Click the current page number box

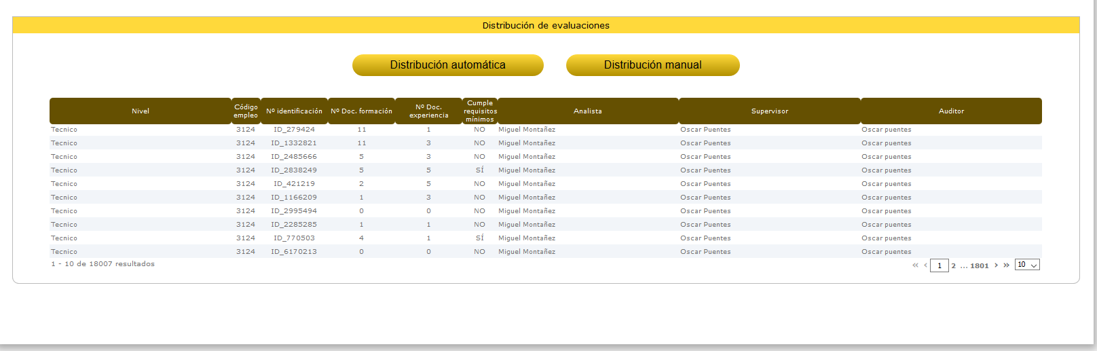click(x=940, y=266)
